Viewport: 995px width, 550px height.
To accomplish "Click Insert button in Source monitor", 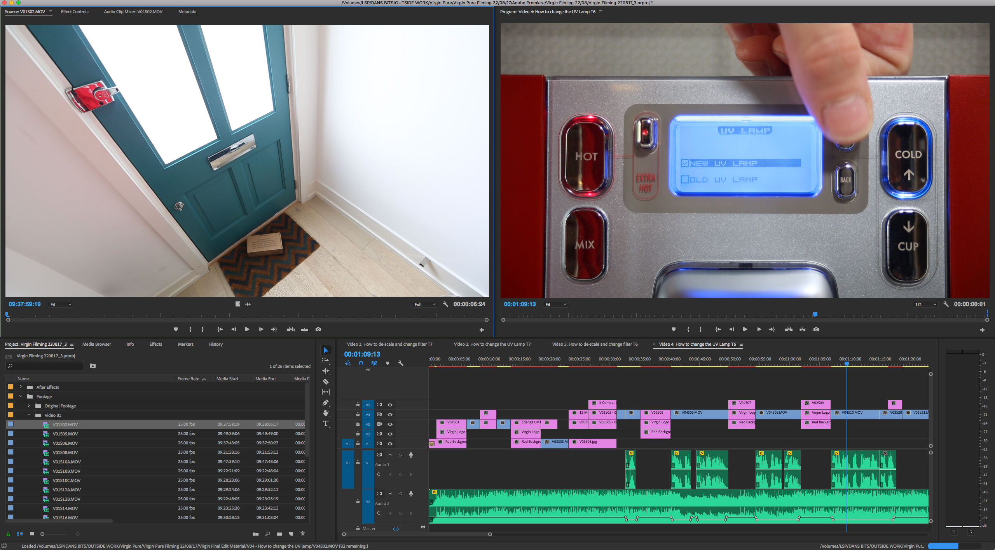I will 291,329.
